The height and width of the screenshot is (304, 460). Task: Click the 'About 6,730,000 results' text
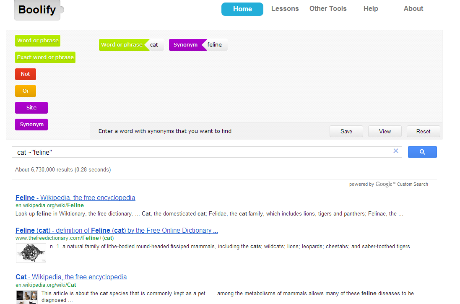tap(63, 169)
